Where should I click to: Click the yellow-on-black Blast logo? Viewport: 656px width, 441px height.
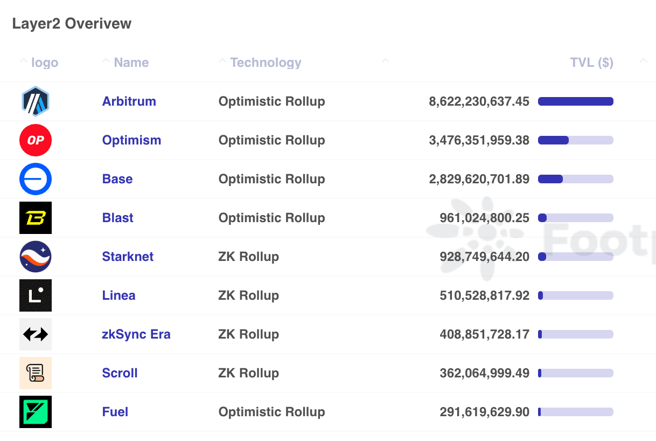pos(36,218)
